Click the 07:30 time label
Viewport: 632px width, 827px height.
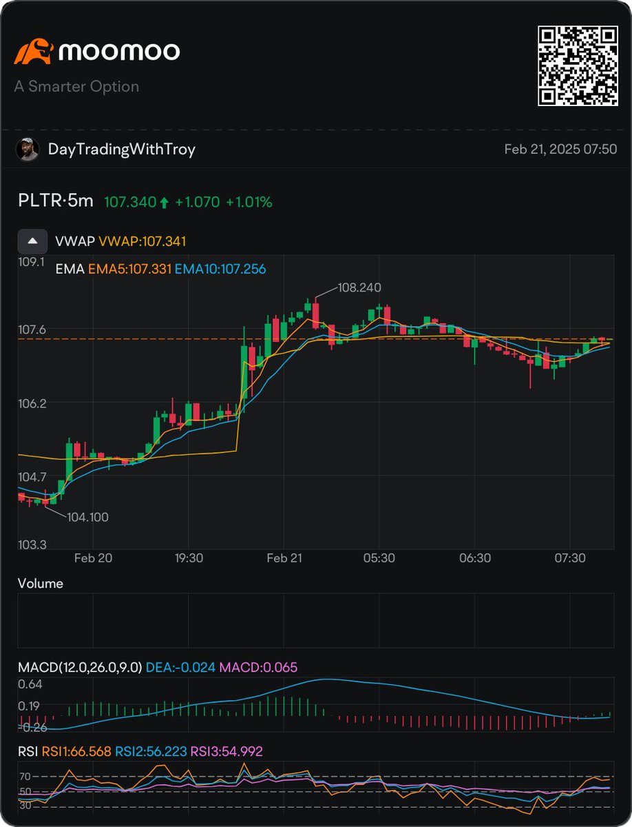pyautogui.click(x=569, y=558)
